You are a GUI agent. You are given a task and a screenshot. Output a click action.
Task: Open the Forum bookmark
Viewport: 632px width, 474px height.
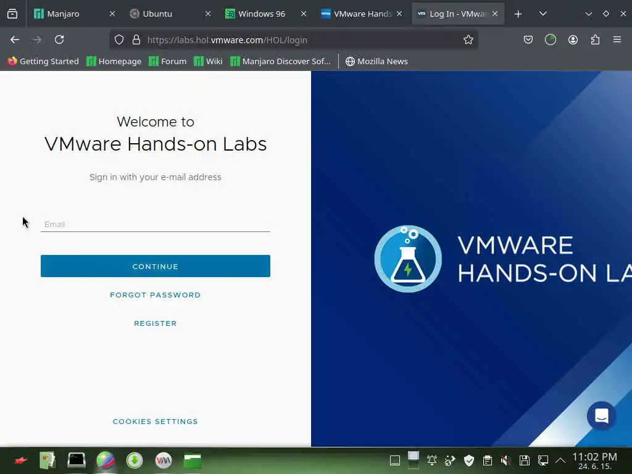pyautogui.click(x=168, y=61)
